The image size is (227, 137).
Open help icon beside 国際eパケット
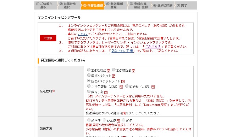[x=114, y=76]
